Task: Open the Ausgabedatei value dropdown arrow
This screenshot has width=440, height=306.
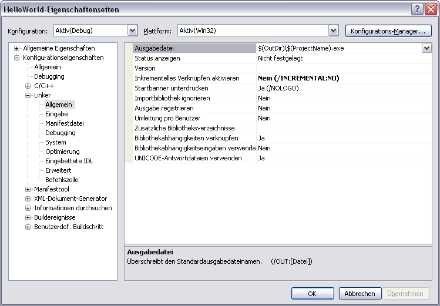Action: click(x=426, y=49)
